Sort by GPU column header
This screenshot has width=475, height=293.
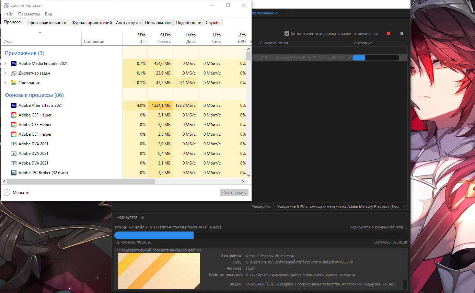click(235, 38)
